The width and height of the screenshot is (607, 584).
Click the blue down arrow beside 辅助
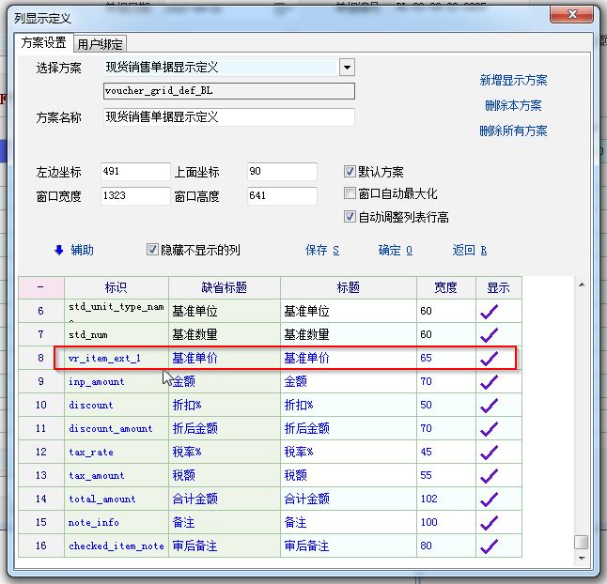[59, 250]
